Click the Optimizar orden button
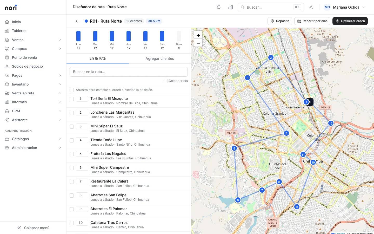Screen dimensions: 374x234 (350, 21)
